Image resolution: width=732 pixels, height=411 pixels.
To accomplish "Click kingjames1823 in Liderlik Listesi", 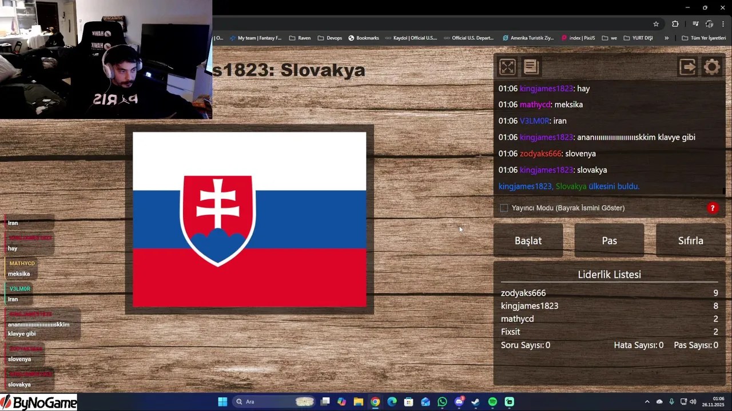I will click(x=530, y=306).
